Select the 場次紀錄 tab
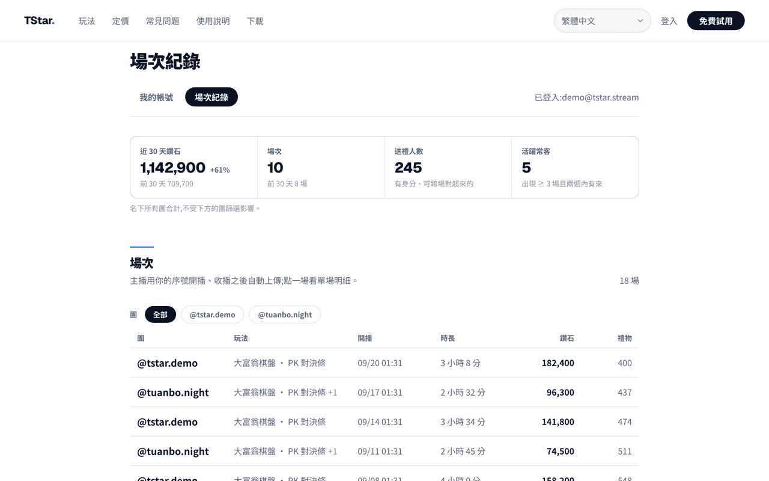This screenshot has height=481, width=769. [x=211, y=97]
